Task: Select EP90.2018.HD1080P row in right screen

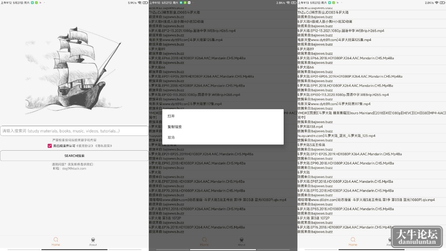Action: pos(372,165)
